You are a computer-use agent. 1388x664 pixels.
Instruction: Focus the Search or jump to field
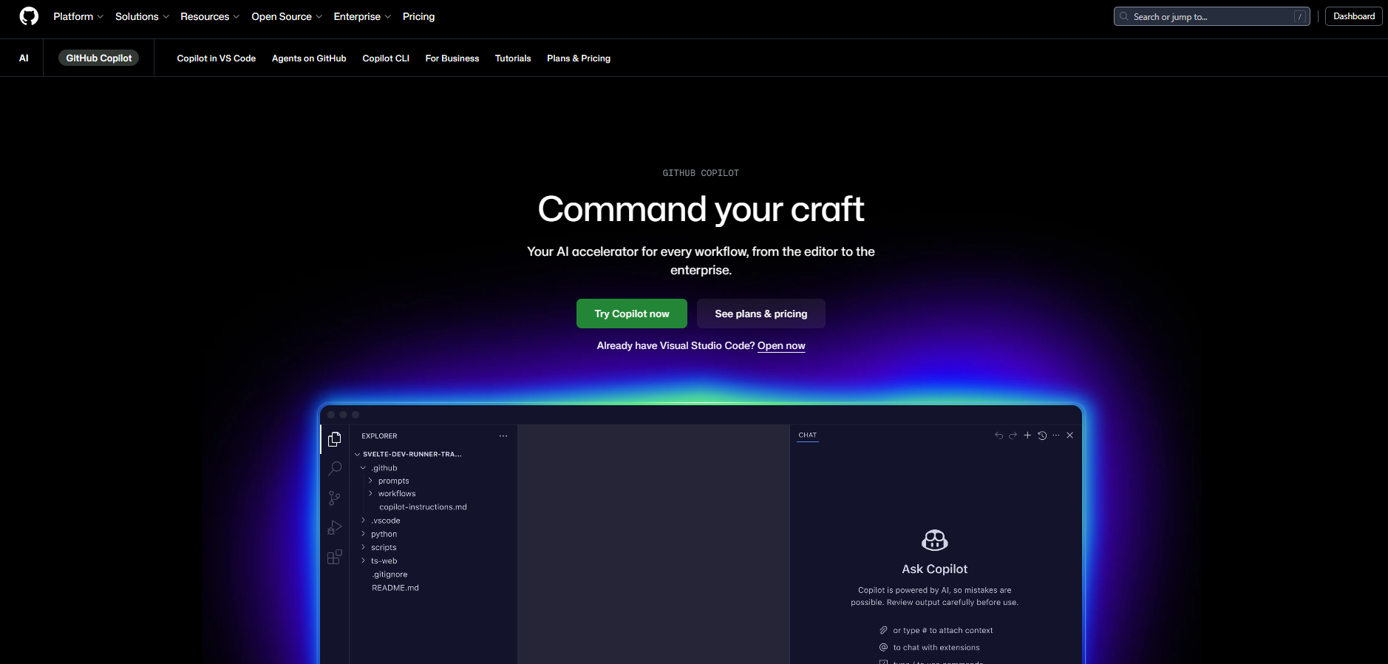click(1212, 16)
